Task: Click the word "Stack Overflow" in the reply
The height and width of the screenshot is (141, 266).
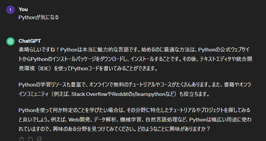Action: click(90, 94)
